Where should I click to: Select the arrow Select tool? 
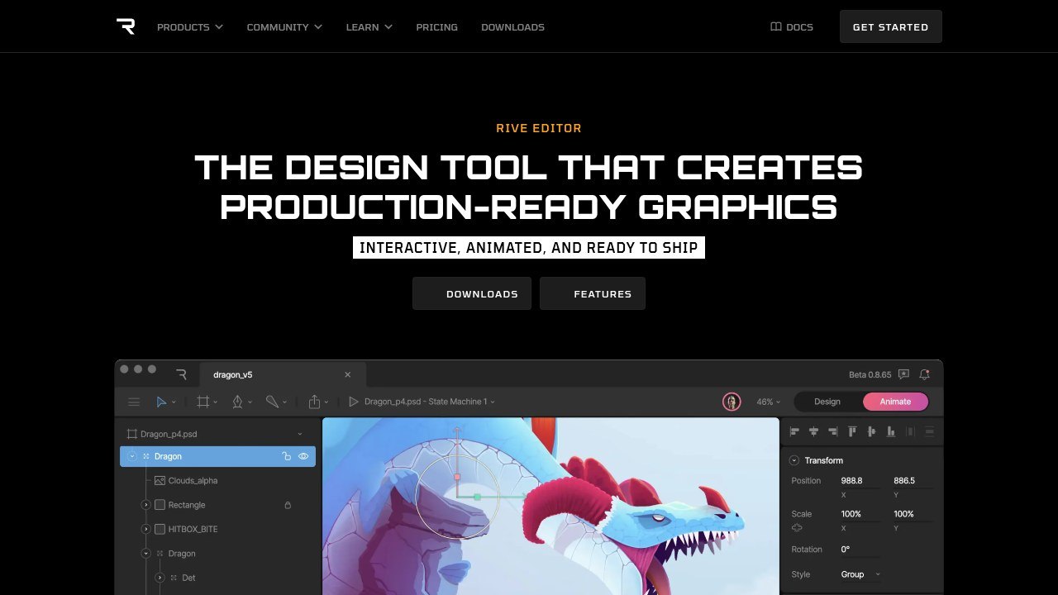[x=161, y=402]
